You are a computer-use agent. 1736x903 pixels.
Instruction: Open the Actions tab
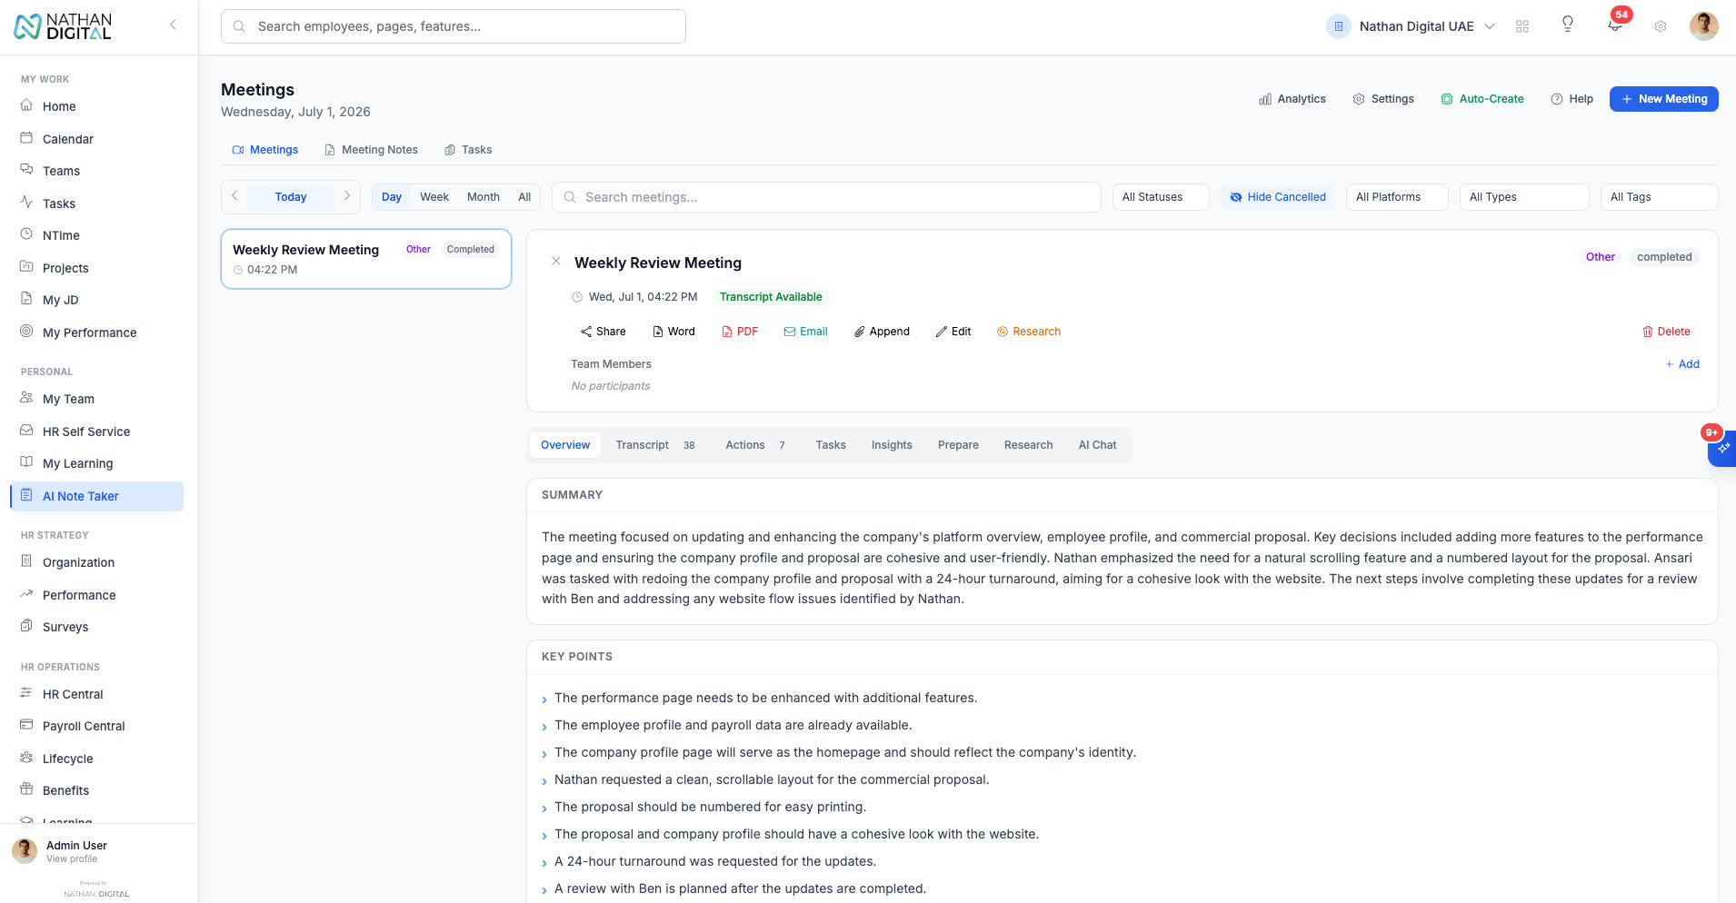click(x=755, y=445)
